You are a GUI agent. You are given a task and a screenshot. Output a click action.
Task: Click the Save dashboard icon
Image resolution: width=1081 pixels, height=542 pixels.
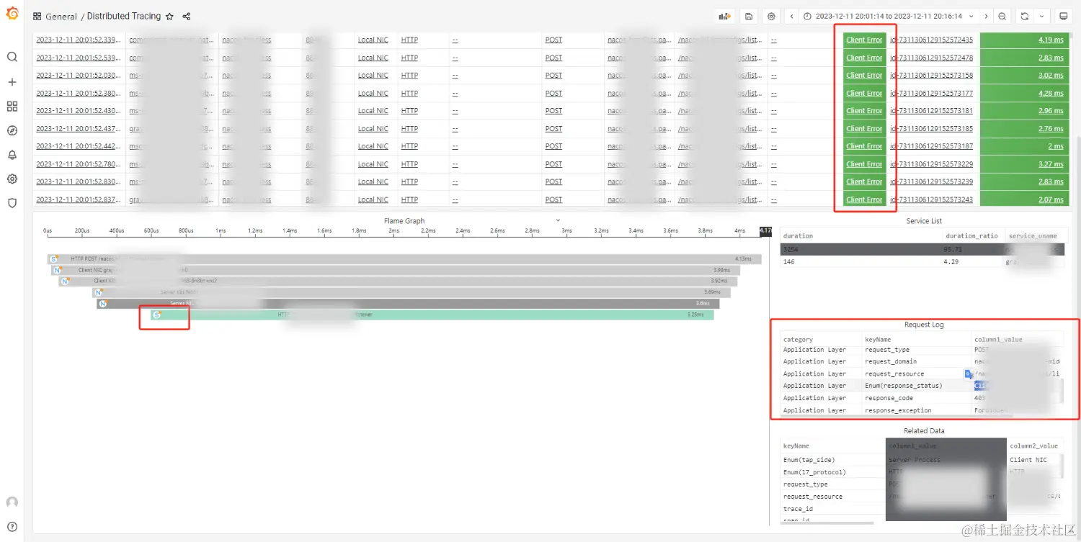tap(749, 16)
